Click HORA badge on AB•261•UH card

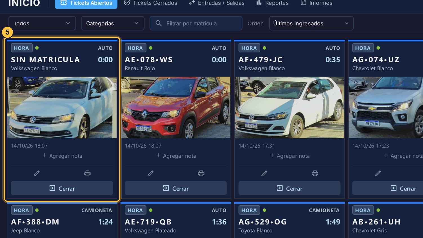click(x=363, y=210)
